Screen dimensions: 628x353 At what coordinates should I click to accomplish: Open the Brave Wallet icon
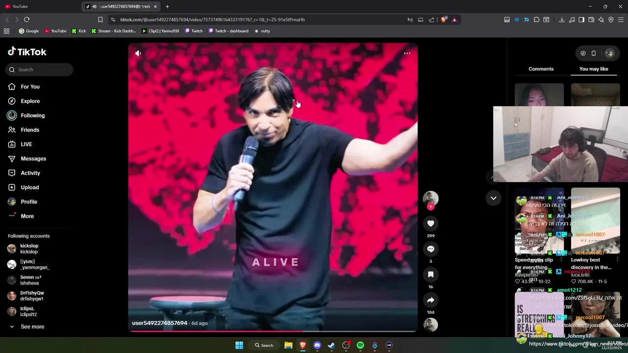tap(591, 20)
